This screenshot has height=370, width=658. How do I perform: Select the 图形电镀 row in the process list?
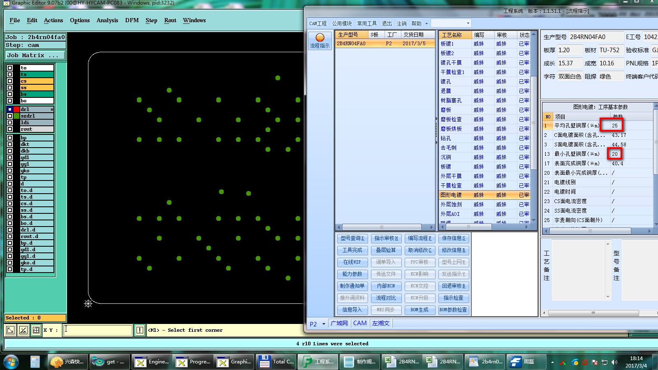click(x=485, y=195)
